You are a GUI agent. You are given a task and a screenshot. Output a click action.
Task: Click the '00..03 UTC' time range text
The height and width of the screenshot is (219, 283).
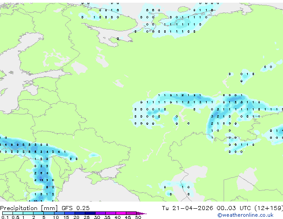click(x=234, y=208)
